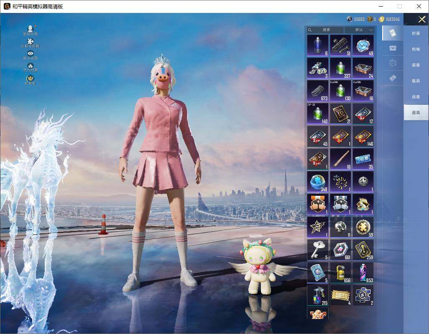Select the green paint can with 337
This screenshot has width=429, height=334.
coord(340,68)
